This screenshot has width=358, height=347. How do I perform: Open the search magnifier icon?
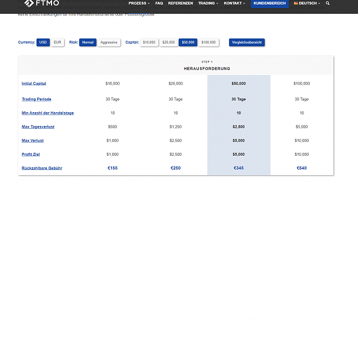[328, 3]
